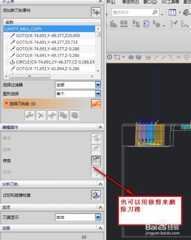The height and width of the screenshot is (240, 191).
Task: Click the list scroll-up arrow
Action: (98, 28)
